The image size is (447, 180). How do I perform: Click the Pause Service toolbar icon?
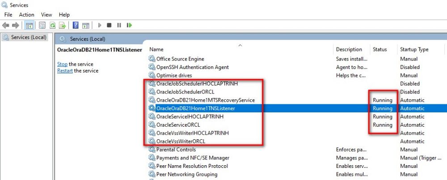point(119,25)
